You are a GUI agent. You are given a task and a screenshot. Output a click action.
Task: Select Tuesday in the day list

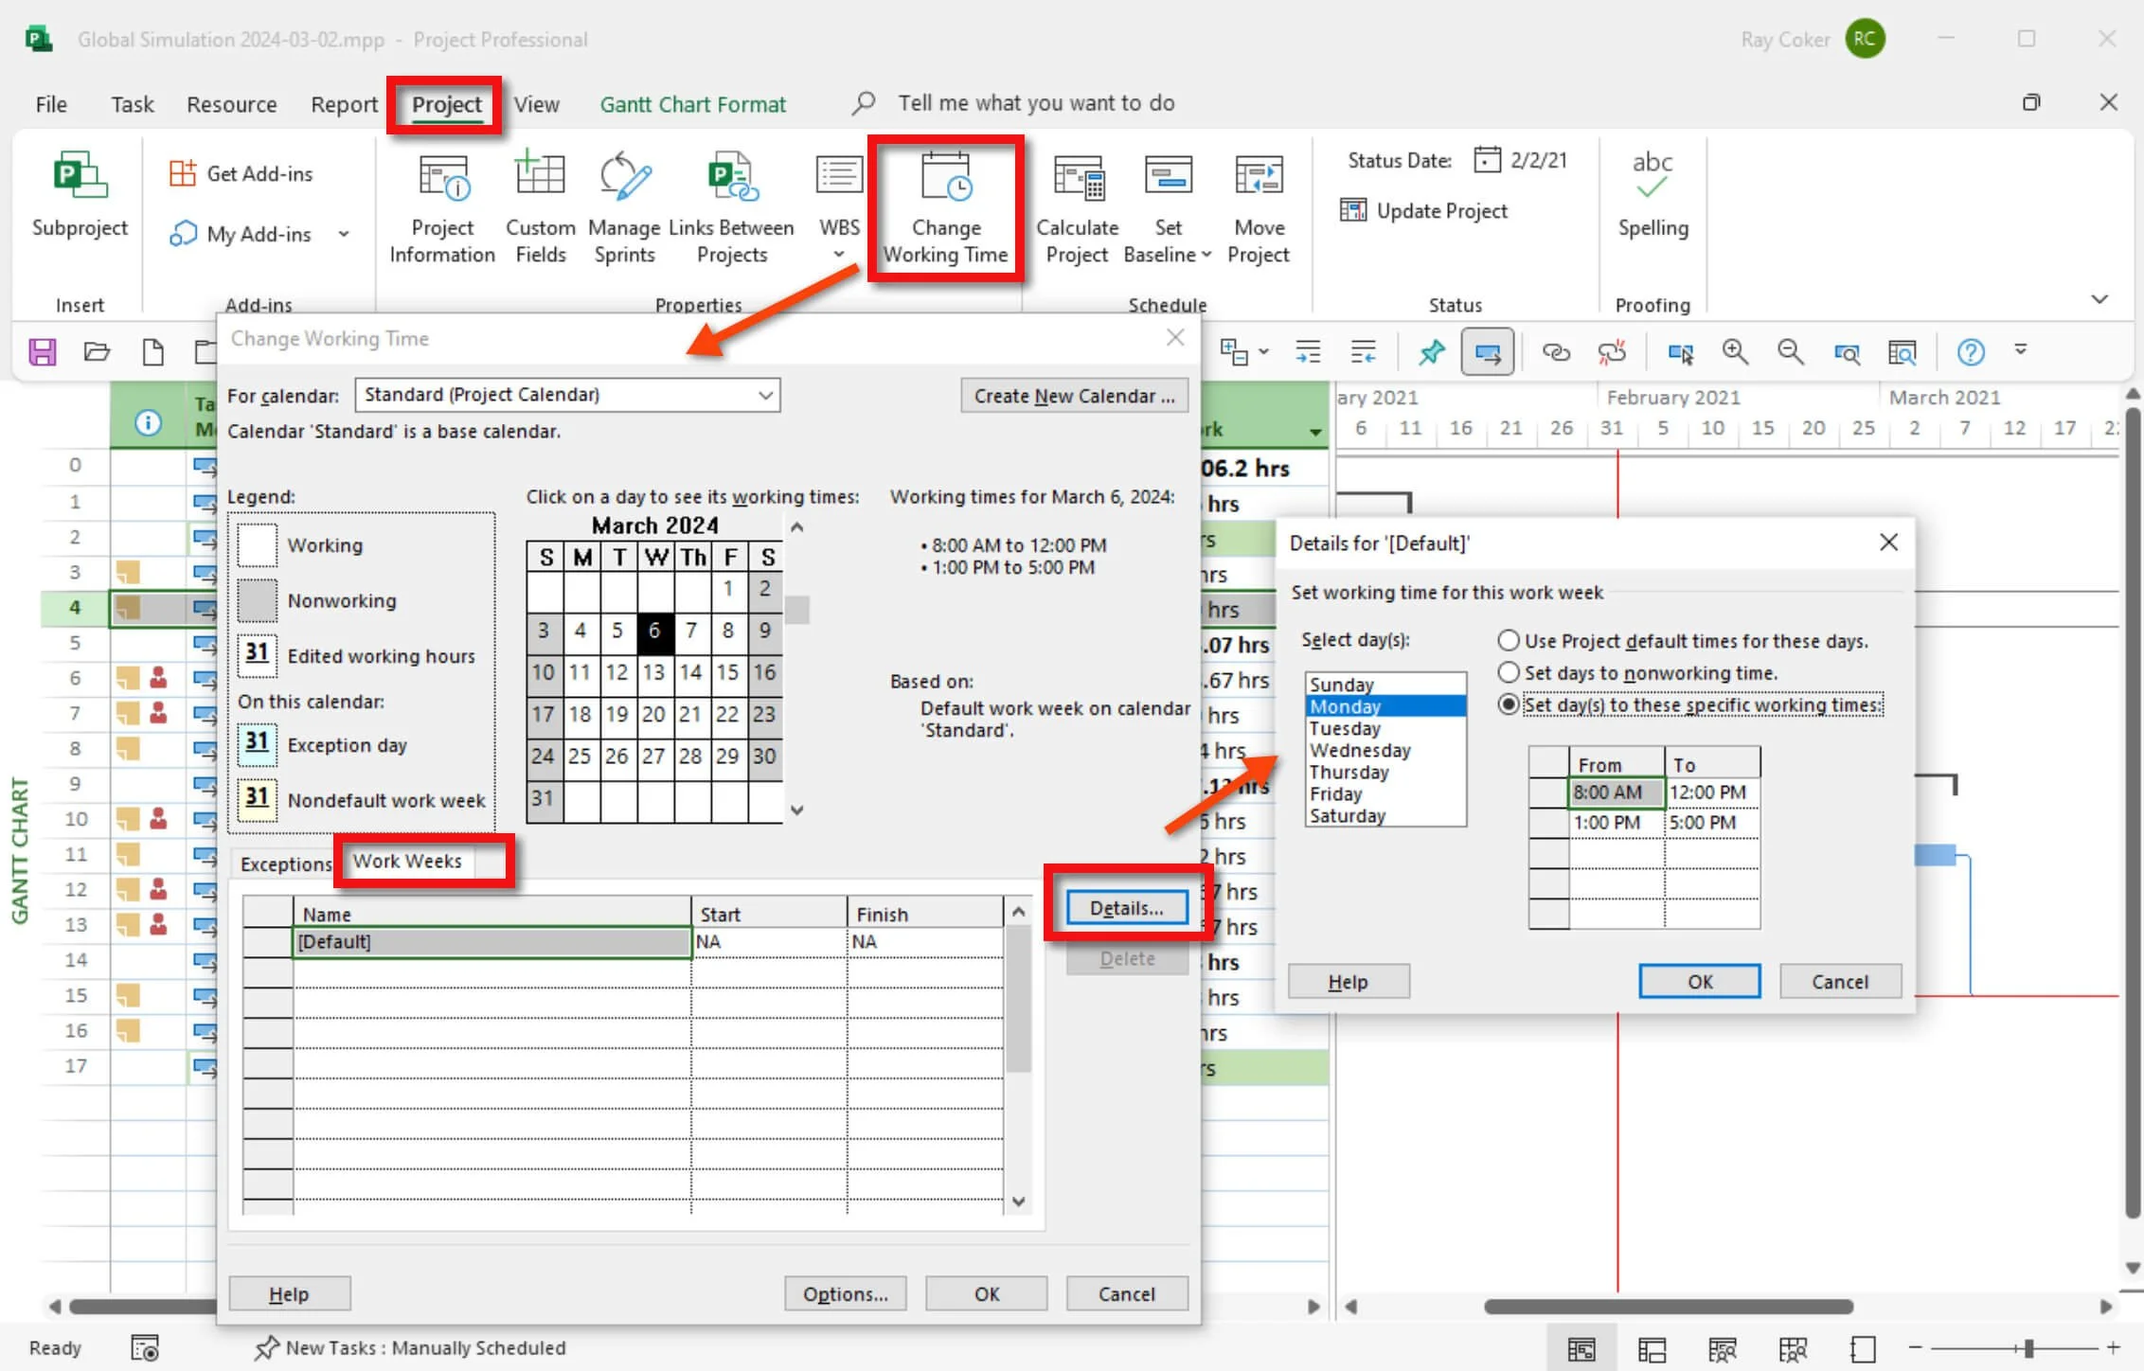[x=1385, y=728]
